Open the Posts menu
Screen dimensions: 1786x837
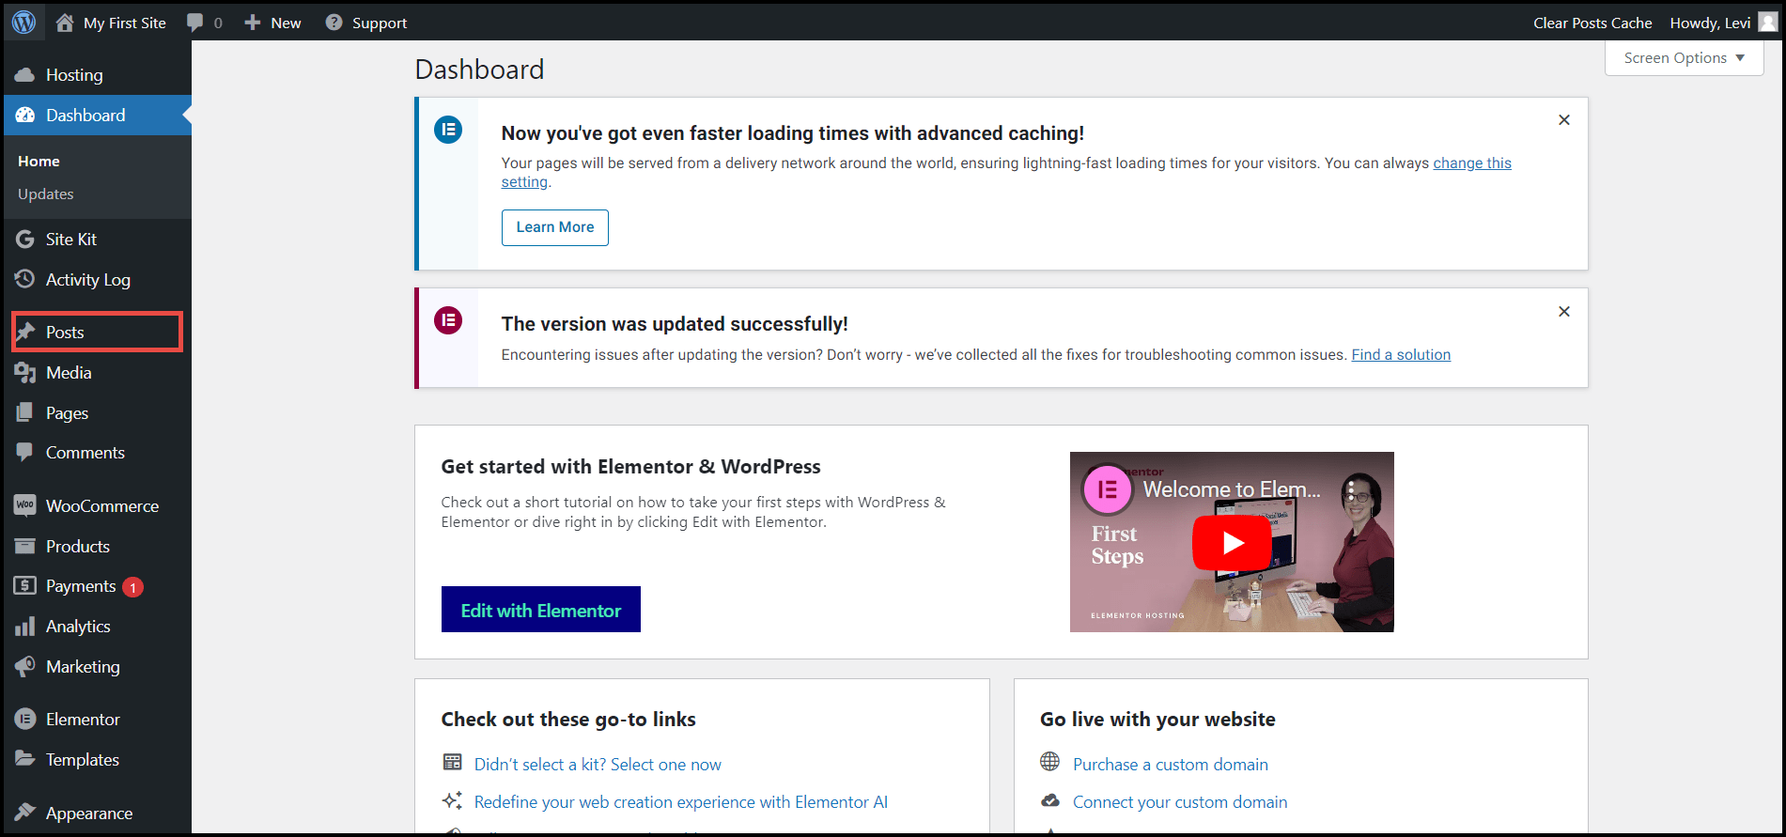point(98,332)
